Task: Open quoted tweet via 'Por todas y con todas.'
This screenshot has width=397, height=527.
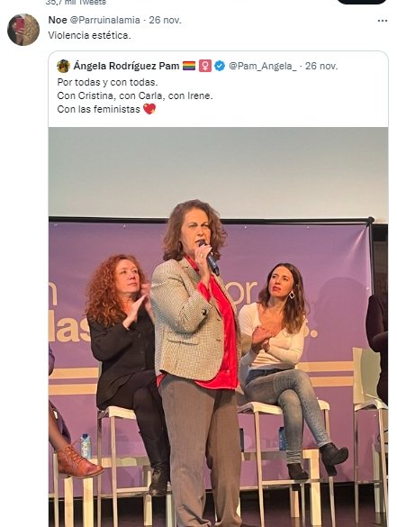Action: [107, 82]
